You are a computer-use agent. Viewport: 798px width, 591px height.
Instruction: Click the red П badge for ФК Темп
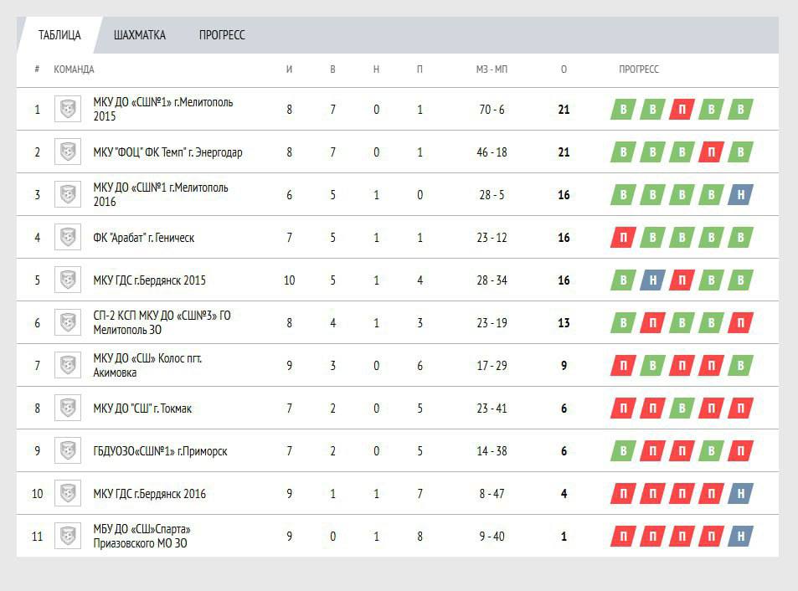click(711, 152)
